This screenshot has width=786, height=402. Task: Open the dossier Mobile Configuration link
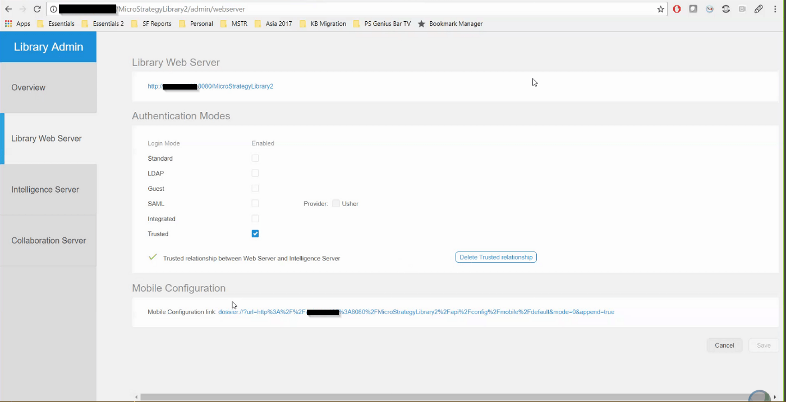[x=416, y=312]
